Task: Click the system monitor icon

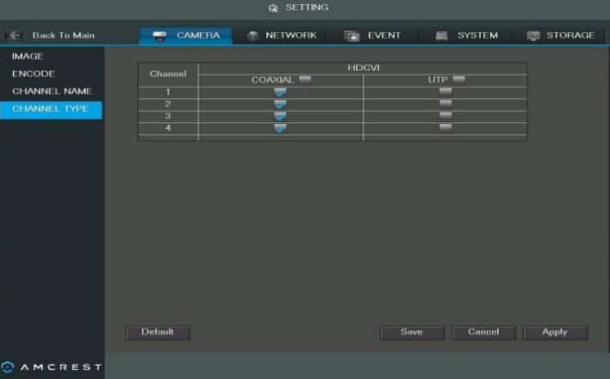Action: pyautogui.click(x=442, y=36)
